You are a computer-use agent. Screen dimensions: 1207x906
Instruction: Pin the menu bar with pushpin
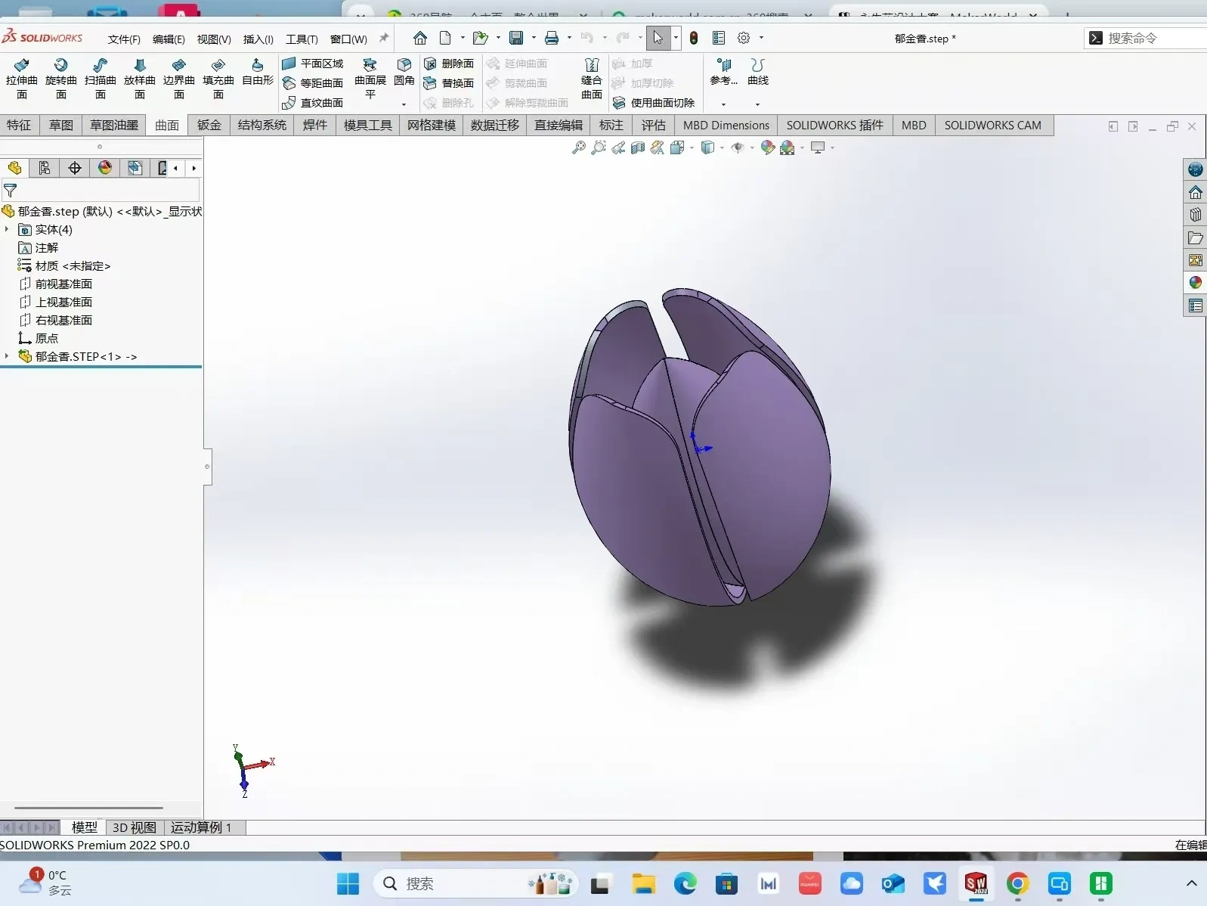tap(384, 38)
